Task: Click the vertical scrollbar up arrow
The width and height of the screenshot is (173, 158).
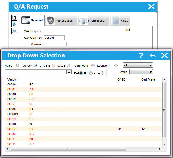Action: [164, 80]
